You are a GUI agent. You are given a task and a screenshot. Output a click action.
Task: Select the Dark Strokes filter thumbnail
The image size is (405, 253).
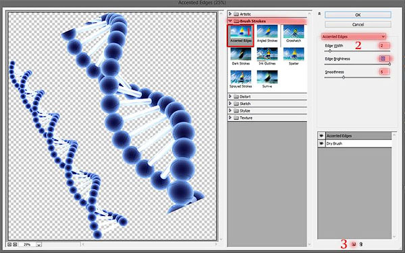pos(241,57)
